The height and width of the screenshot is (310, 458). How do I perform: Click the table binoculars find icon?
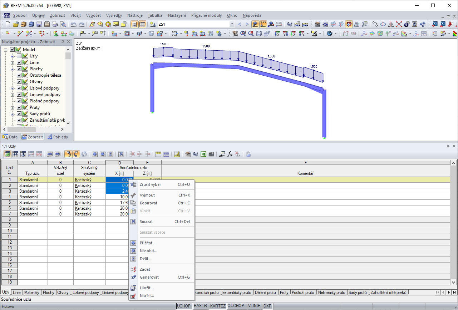pos(196,154)
